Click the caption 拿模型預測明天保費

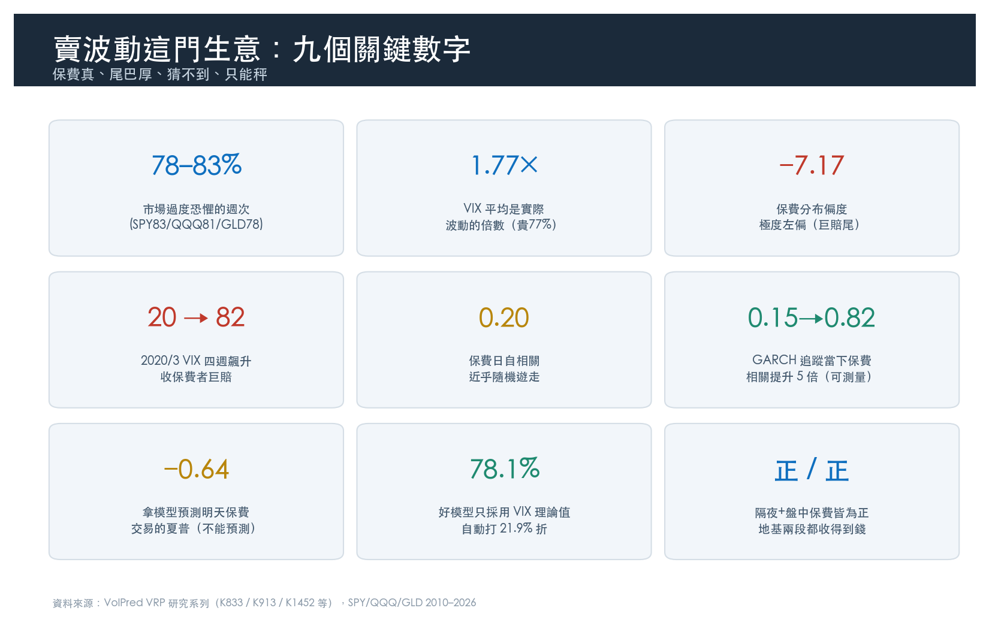[x=196, y=512]
